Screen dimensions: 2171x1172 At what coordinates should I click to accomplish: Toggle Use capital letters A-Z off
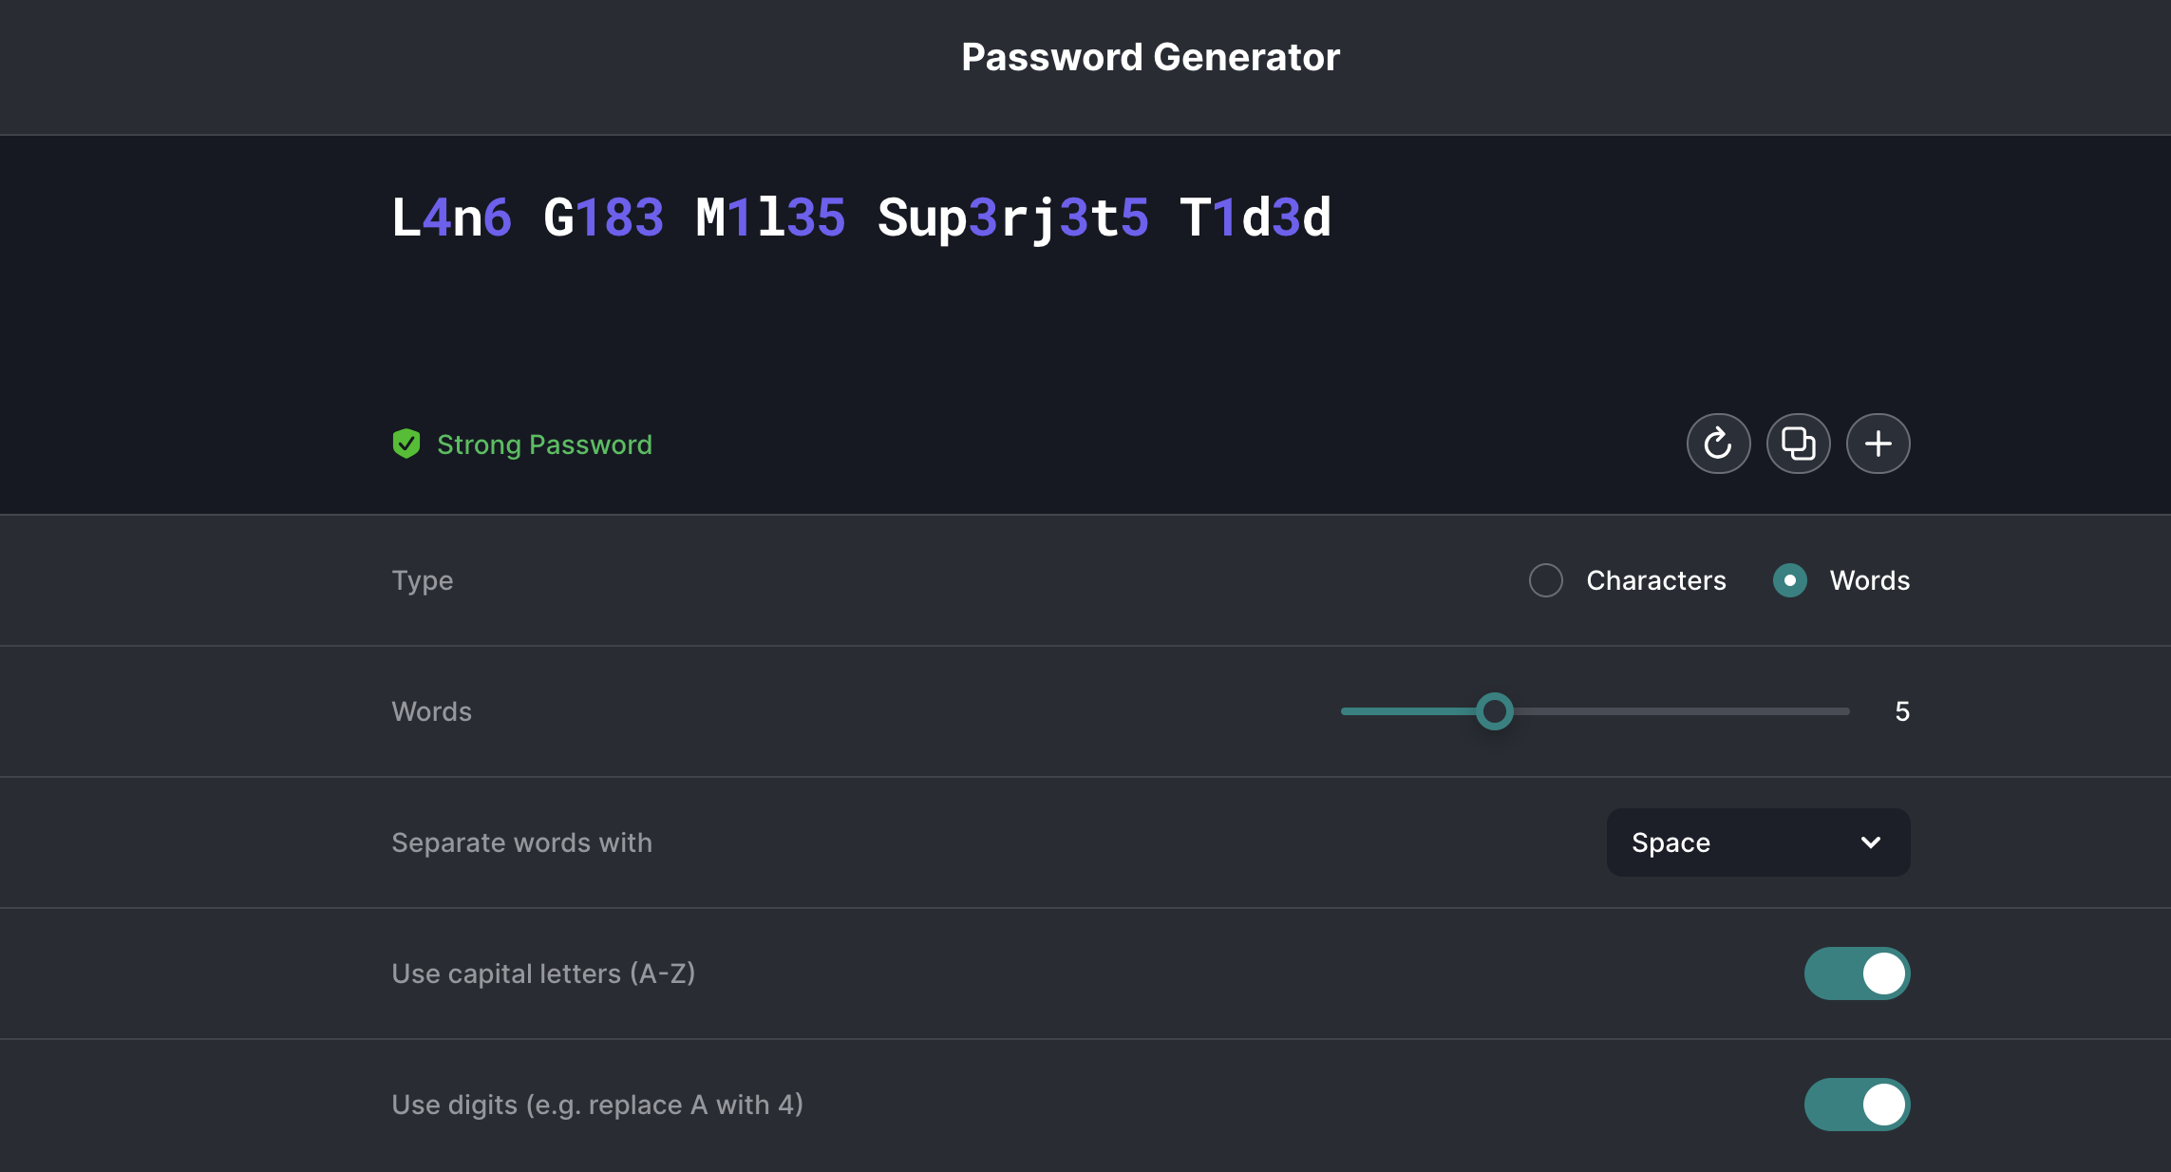coord(1858,972)
